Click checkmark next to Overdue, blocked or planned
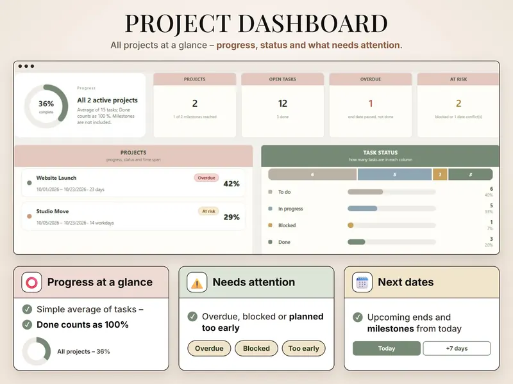This screenshot has height=384, width=513. click(x=192, y=316)
